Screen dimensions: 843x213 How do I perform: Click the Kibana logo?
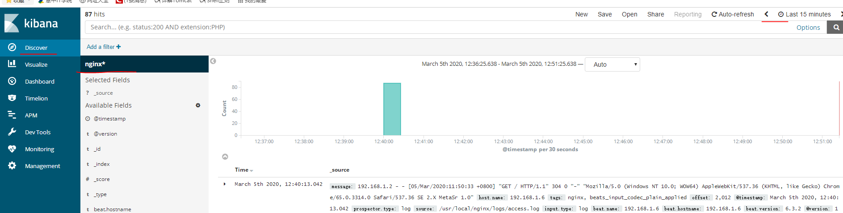(31, 23)
